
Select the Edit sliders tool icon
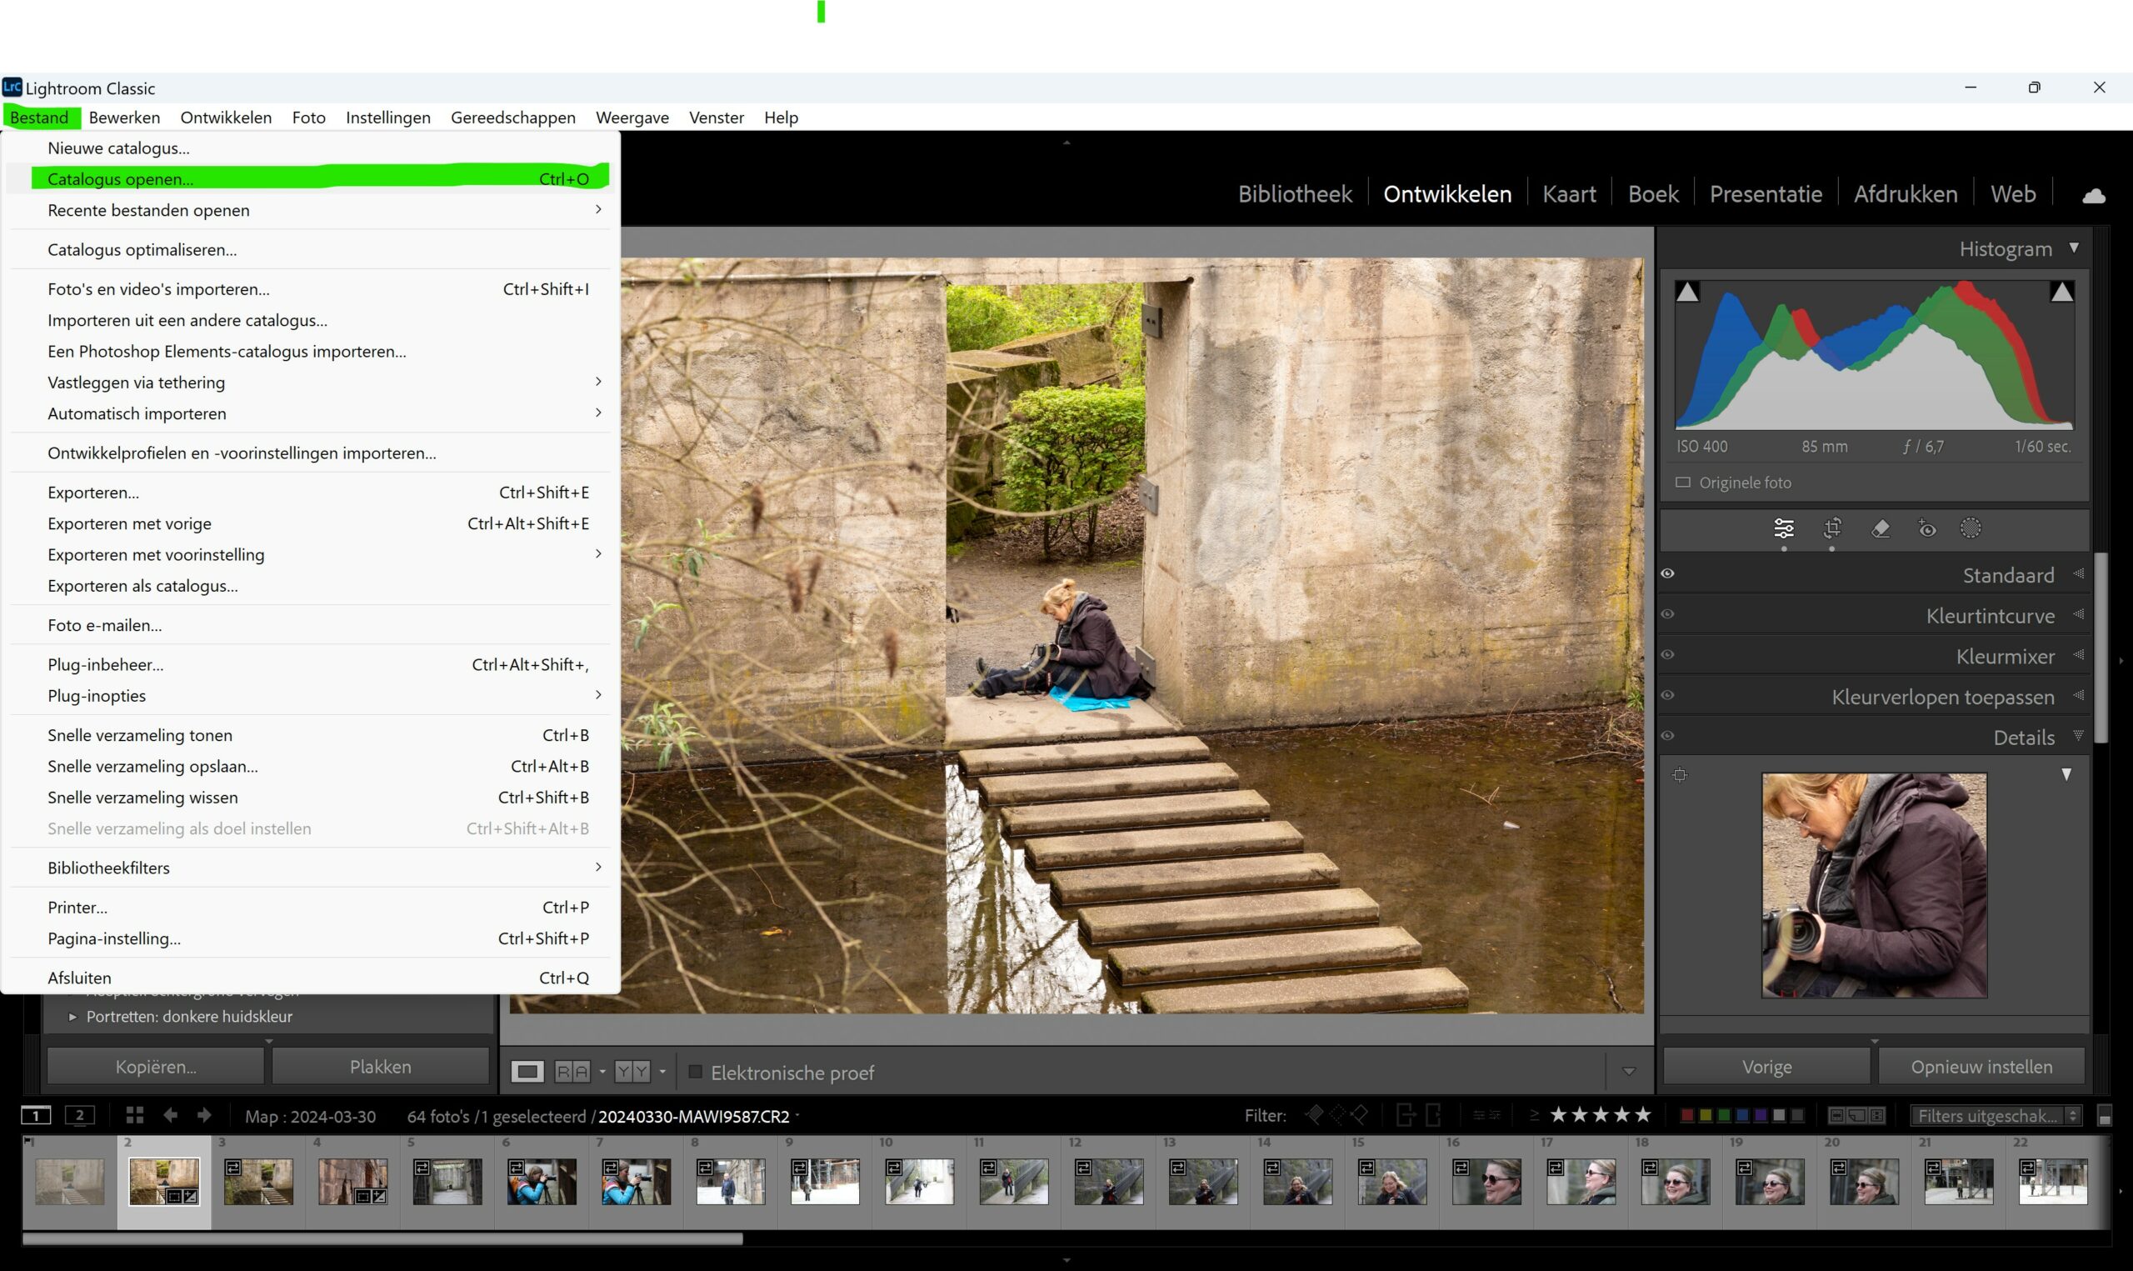(x=1784, y=528)
